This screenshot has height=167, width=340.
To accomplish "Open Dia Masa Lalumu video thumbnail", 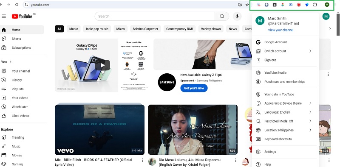I will [x=193, y=130].
